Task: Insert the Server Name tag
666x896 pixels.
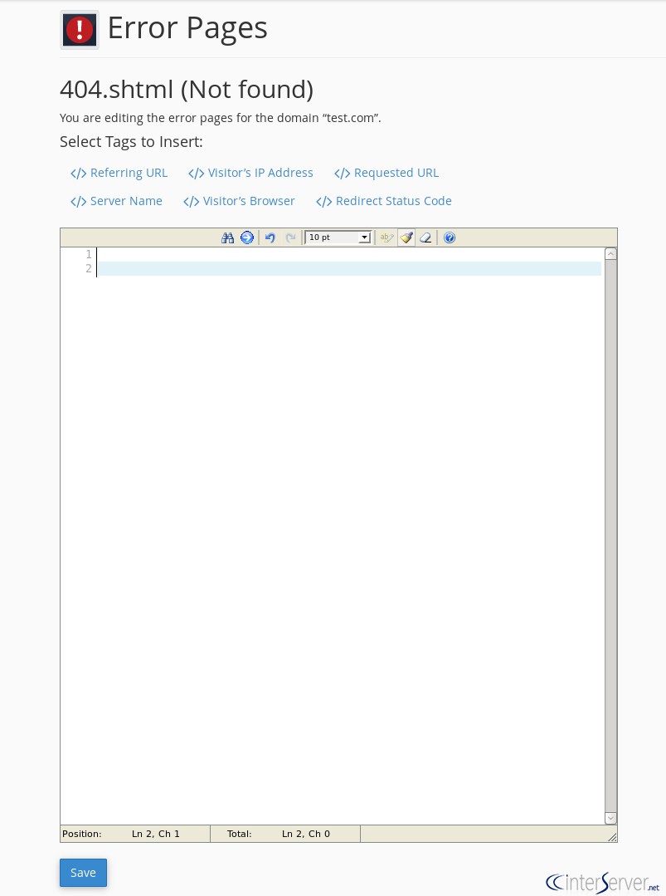Action: pos(116,201)
